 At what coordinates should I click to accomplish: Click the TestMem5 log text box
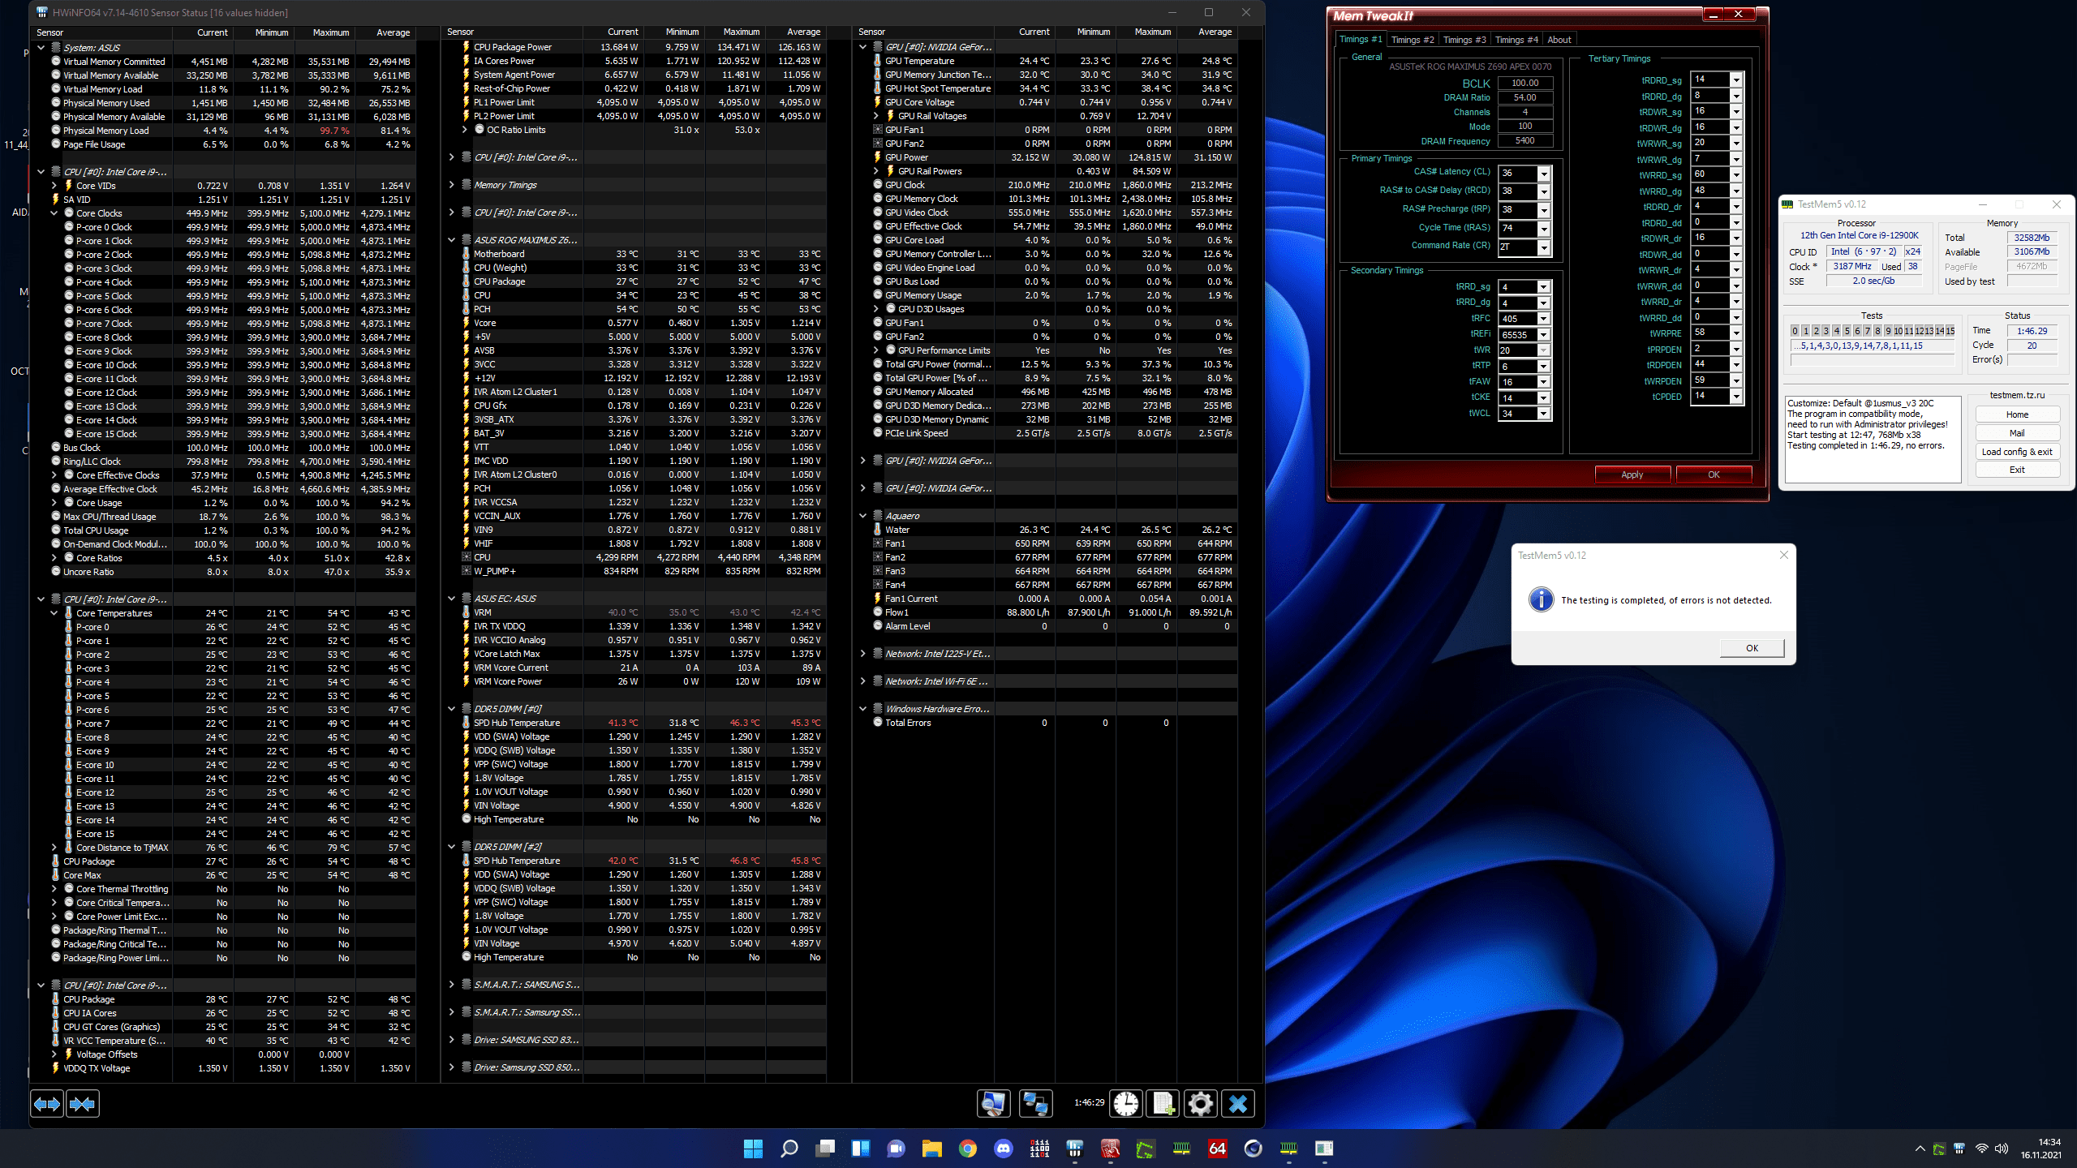(x=1873, y=439)
